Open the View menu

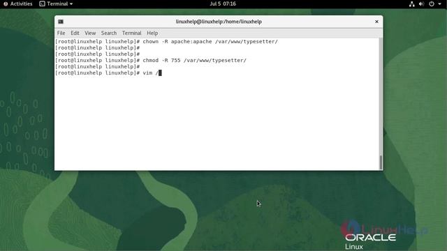[90, 33]
